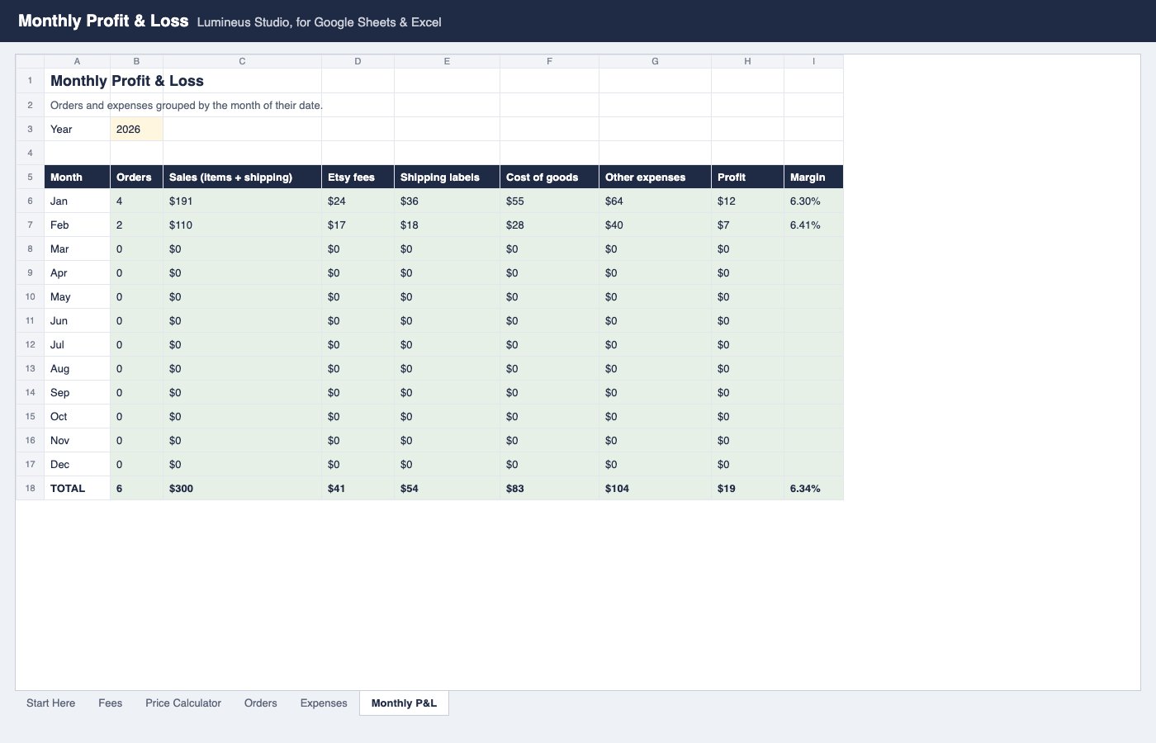Open the Start Here sheet tab
The width and height of the screenshot is (1156, 743).
(x=50, y=703)
